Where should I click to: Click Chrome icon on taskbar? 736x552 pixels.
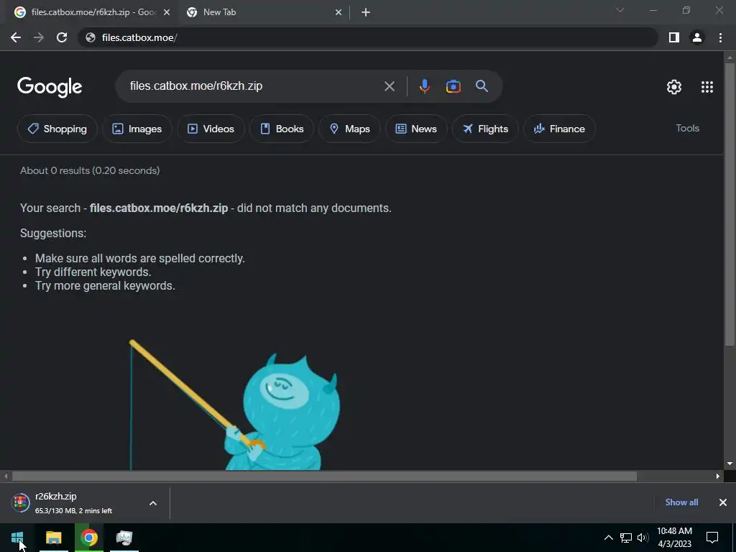(x=88, y=538)
